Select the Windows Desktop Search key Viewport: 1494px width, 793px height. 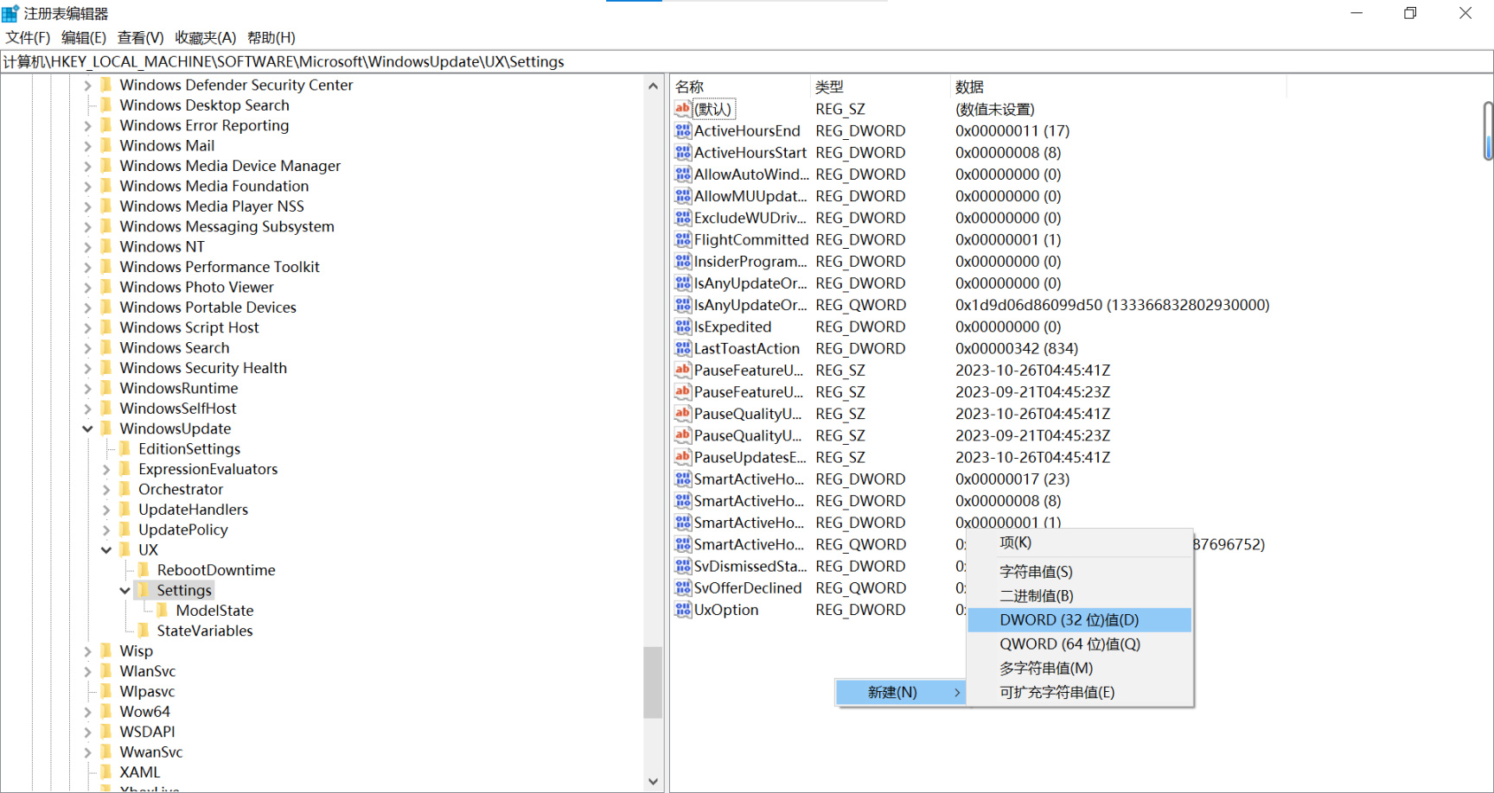click(x=204, y=105)
